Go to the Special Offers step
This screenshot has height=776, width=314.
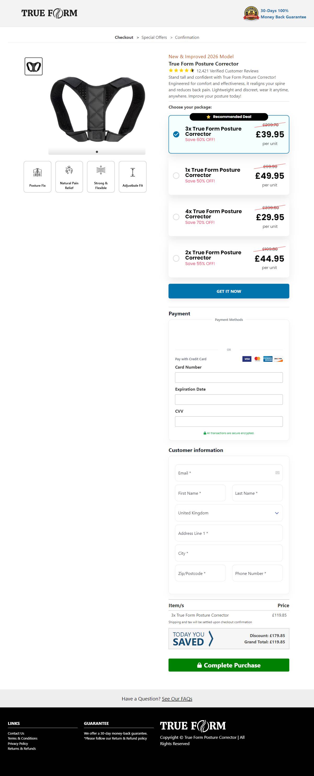coord(154,37)
